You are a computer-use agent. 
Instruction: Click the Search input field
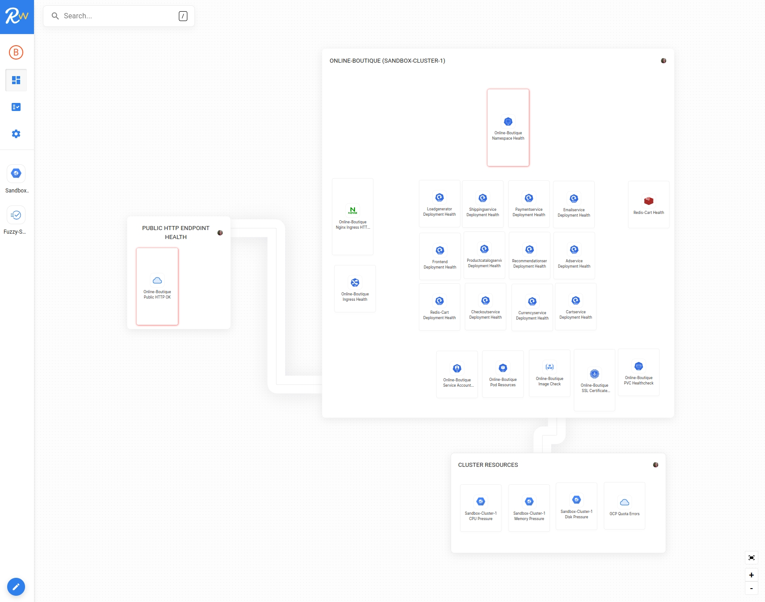tap(118, 16)
